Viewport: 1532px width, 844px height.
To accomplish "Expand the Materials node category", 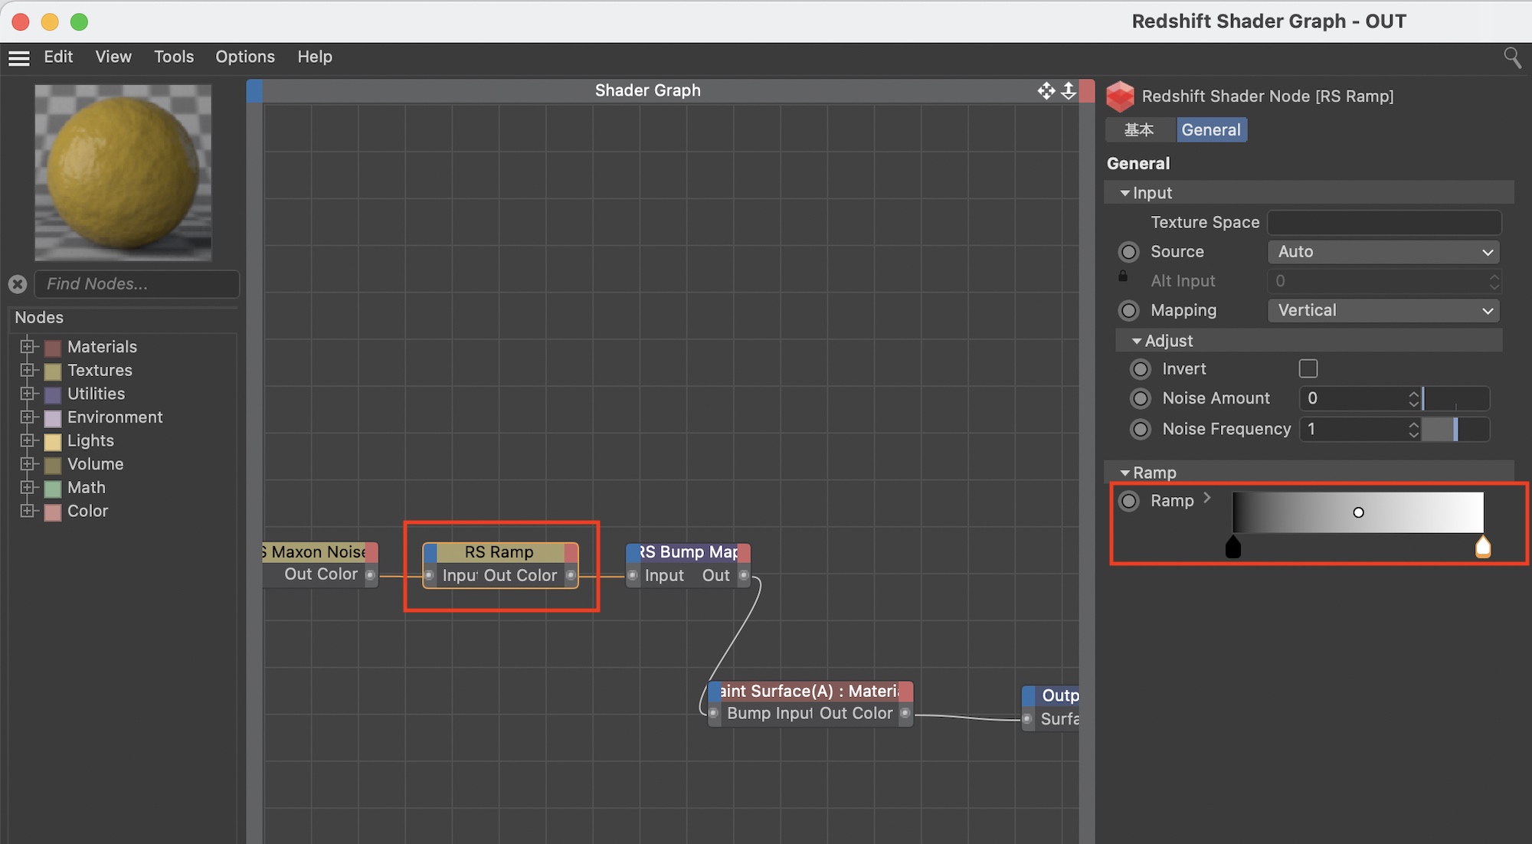I will [28, 347].
